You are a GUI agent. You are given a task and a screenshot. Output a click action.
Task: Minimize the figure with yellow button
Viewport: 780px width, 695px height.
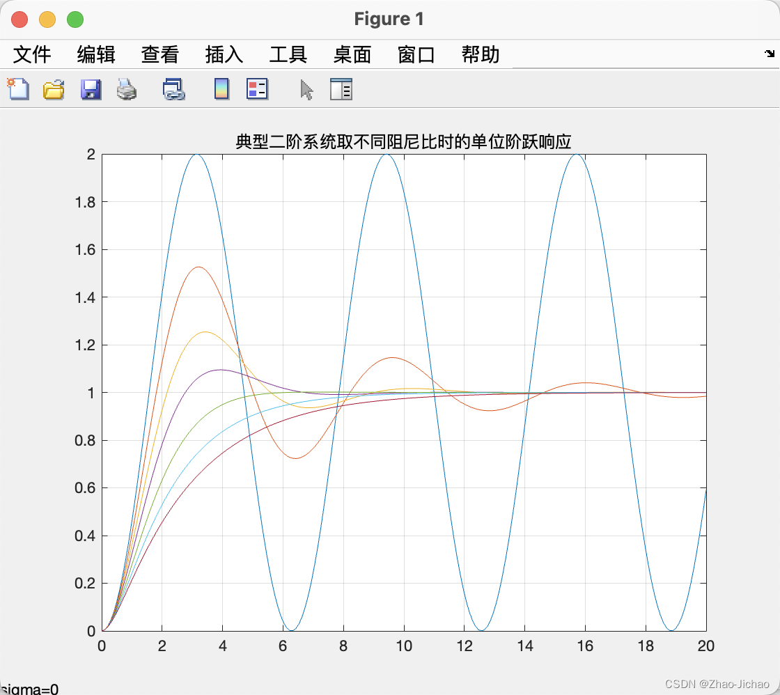pyautogui.click(x=47, y=19)
